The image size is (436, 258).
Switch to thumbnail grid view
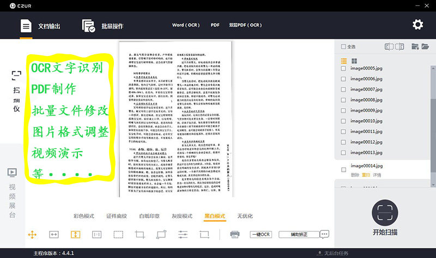pyautogui.click(x=354, y=61)
